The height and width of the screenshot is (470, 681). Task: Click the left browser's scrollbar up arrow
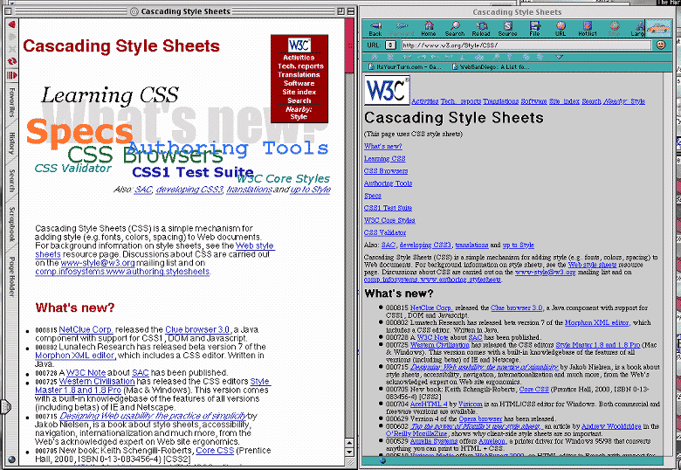349,443
